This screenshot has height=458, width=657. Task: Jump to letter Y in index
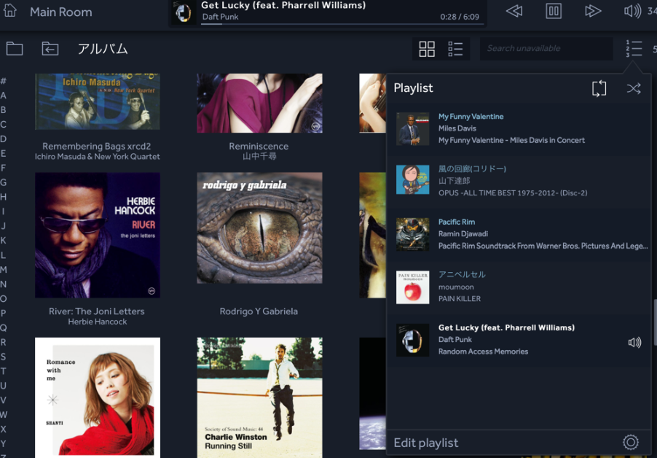tap(4, 443)
